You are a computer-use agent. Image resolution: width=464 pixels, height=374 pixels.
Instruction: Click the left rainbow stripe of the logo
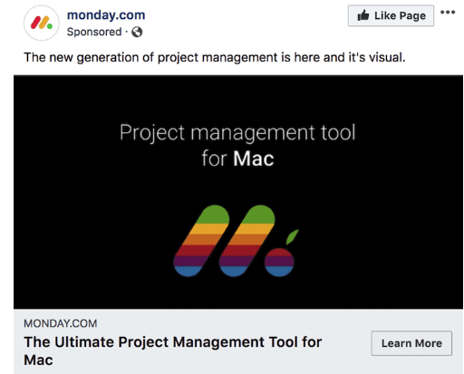(201, 241)
